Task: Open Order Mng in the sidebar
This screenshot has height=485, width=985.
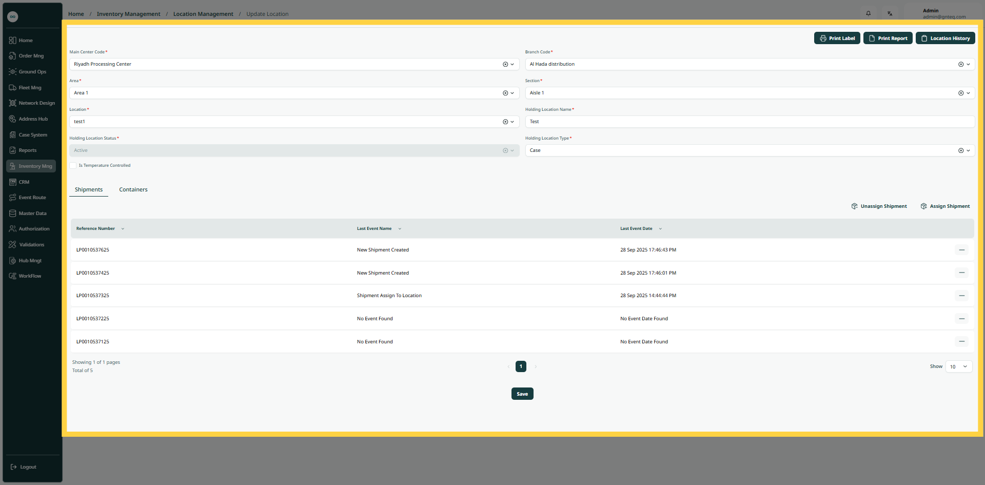Action: (x=26, y=56)
